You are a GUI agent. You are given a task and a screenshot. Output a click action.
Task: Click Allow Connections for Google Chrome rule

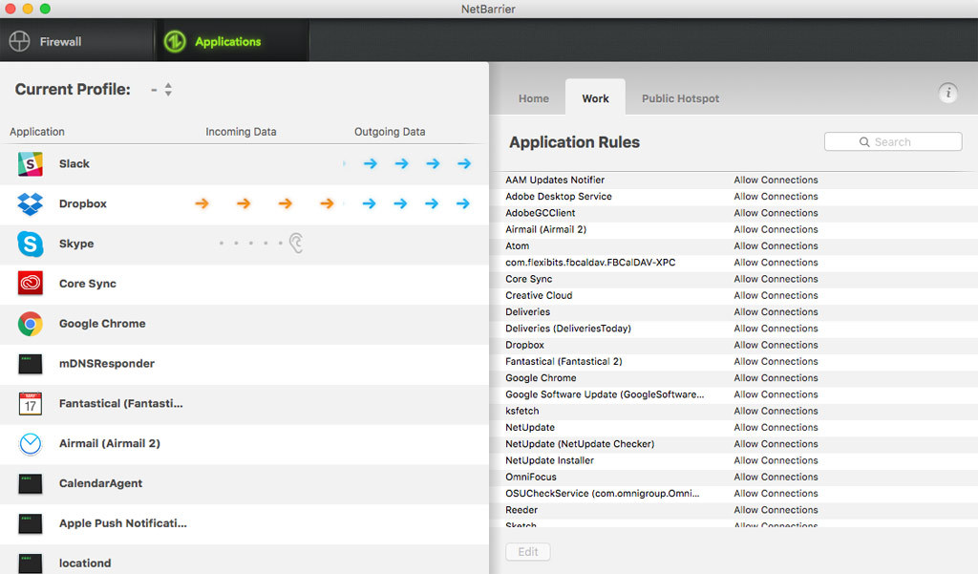click(x=776, y=378)
